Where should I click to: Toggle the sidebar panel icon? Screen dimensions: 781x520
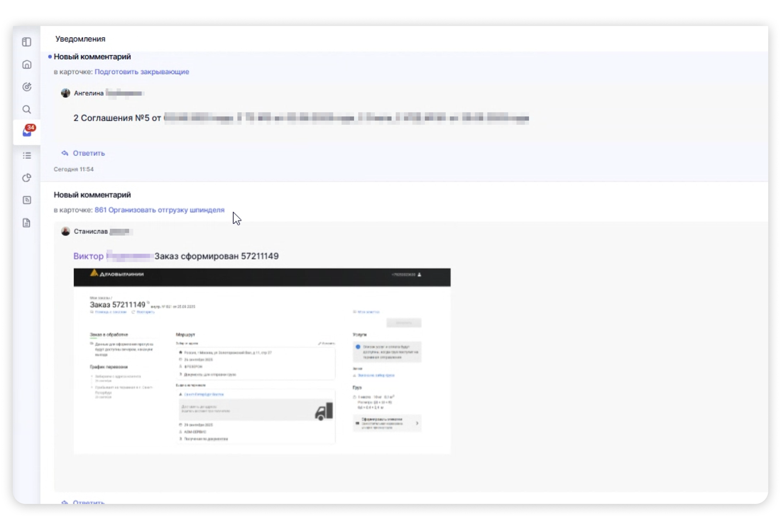[x=27, y=42]
